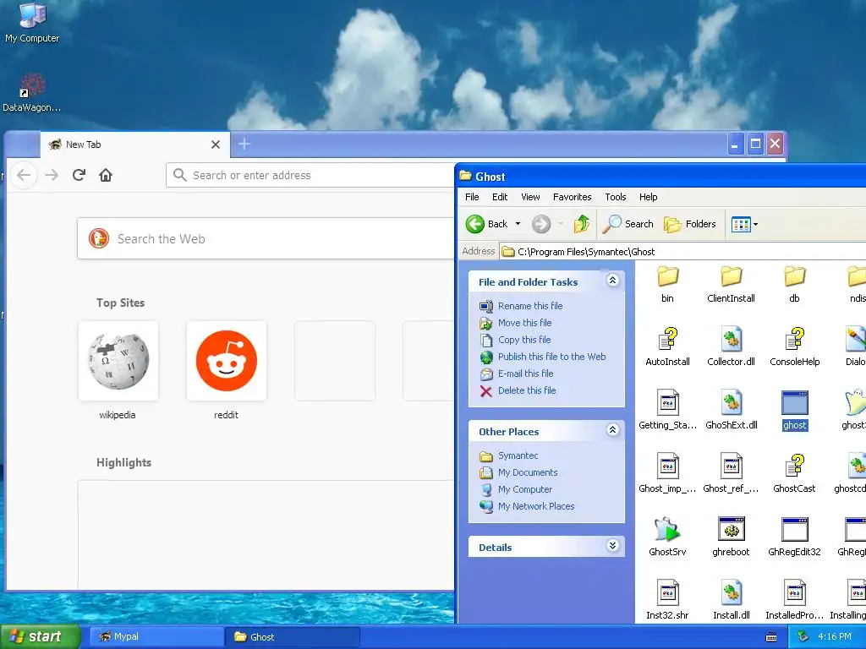The image size is (866, 649).
Task: Select the Ghost_ref_... file
Action: pyautogui.click(x=732, y=473)
